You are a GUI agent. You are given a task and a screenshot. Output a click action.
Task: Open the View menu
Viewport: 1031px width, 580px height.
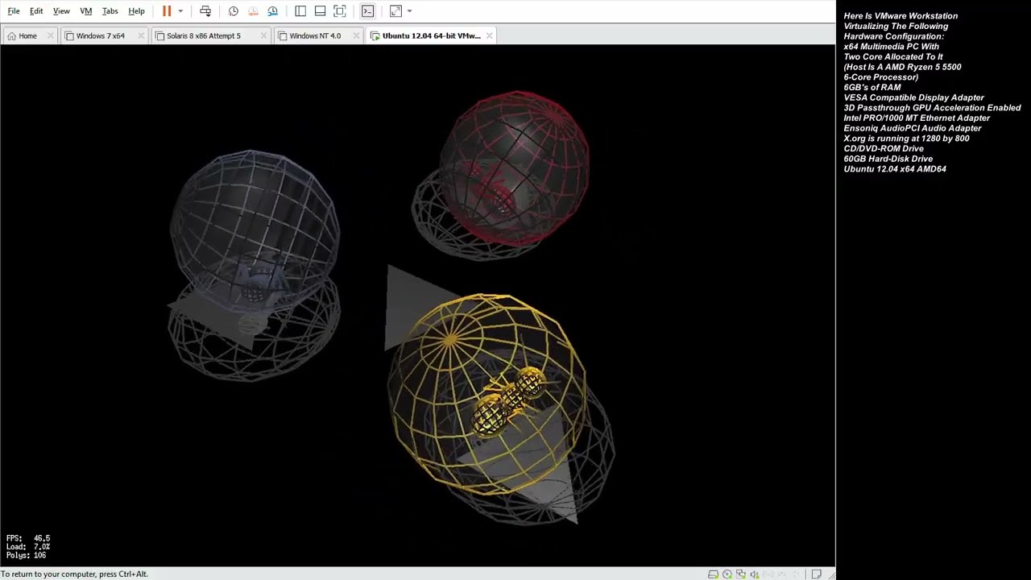pos(61,11)
